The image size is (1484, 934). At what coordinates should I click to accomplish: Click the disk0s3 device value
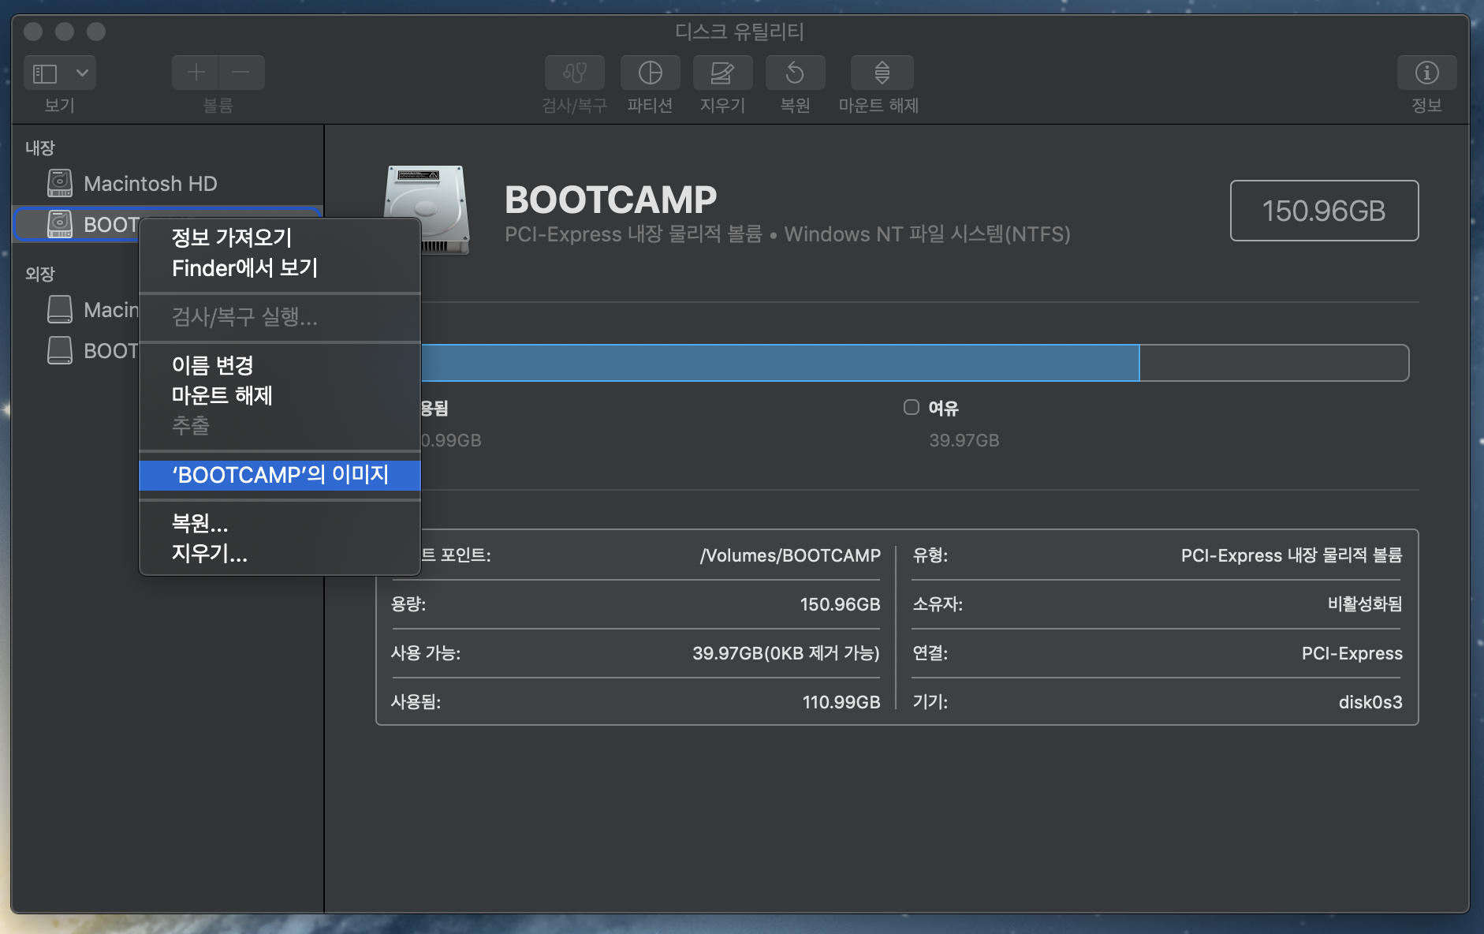1370,702
